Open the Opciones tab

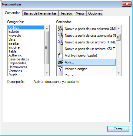95,13
